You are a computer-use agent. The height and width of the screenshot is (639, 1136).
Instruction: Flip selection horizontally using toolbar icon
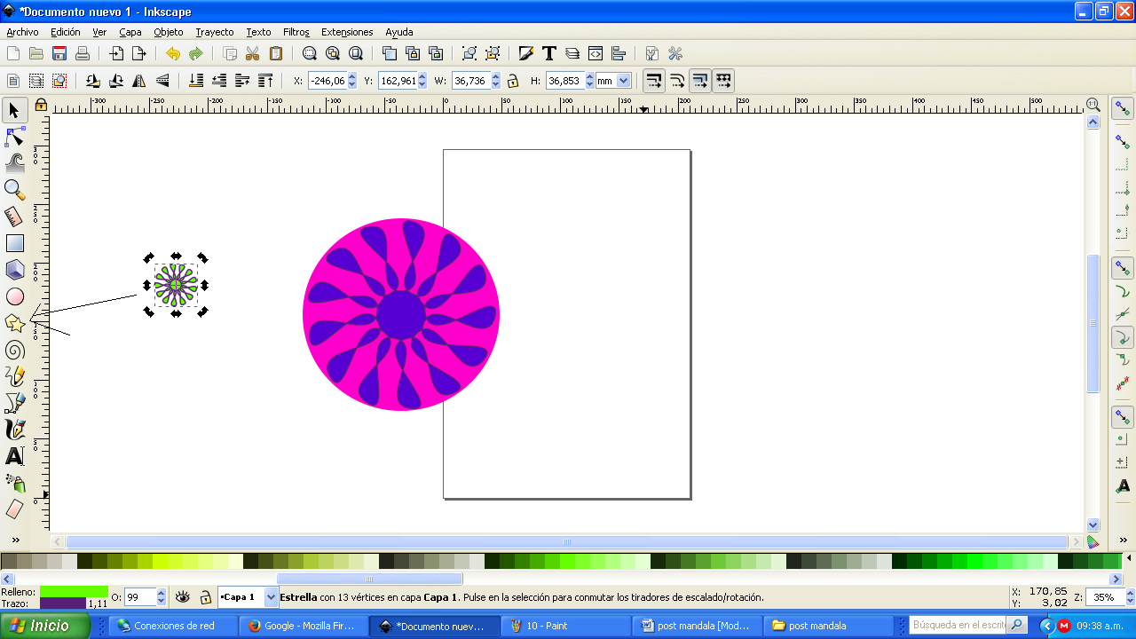(x=139, y=81)
